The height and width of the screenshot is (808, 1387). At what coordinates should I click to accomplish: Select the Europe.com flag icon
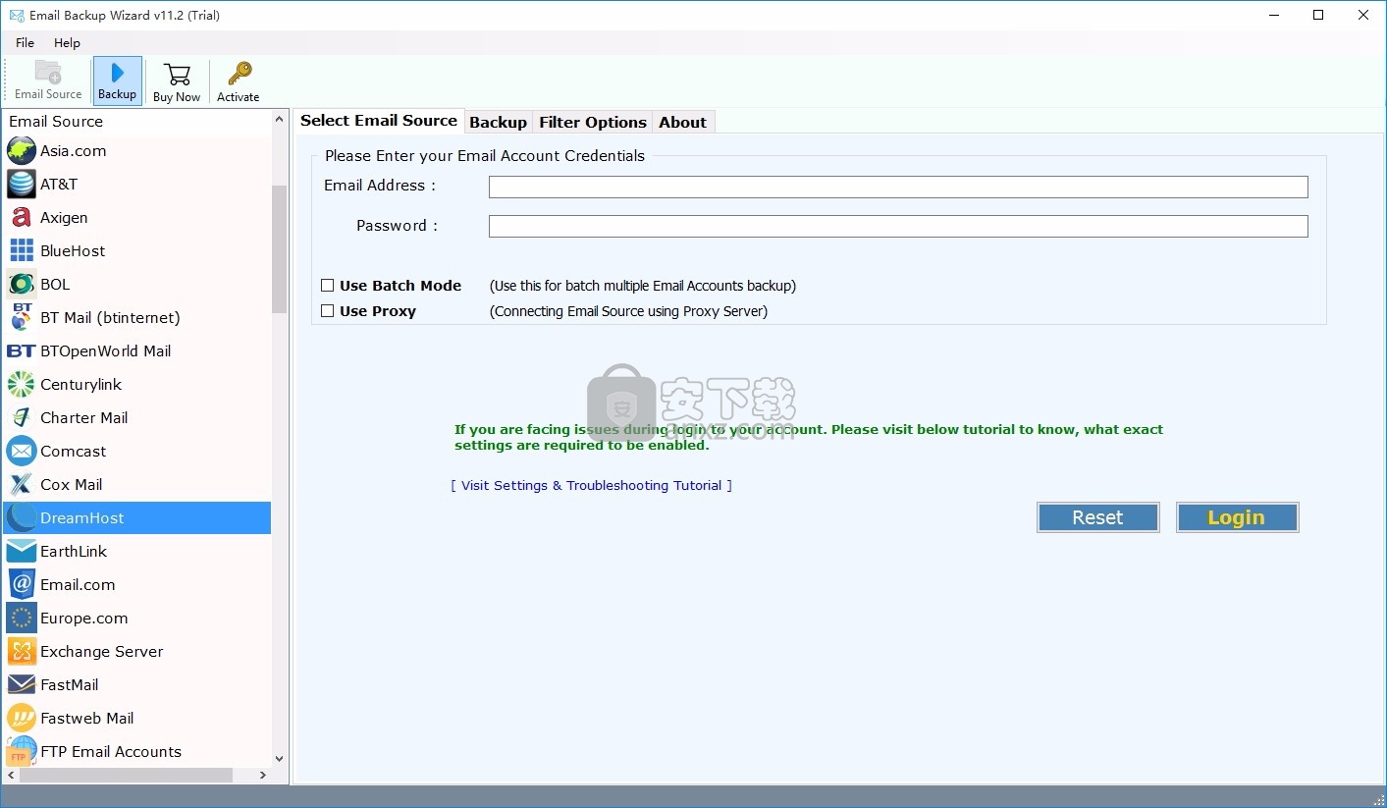click(x=21, y=619)
